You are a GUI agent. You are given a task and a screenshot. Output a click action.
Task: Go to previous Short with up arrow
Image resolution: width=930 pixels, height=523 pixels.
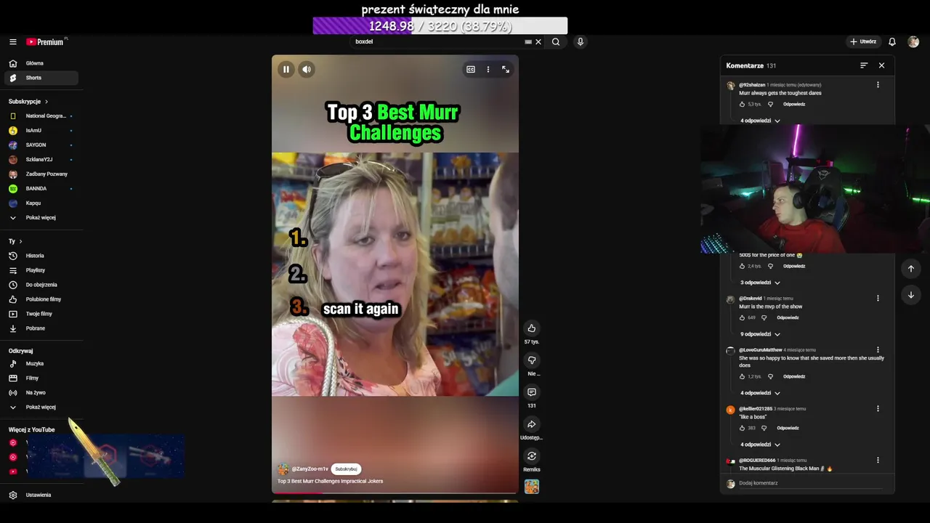point(911,269)
